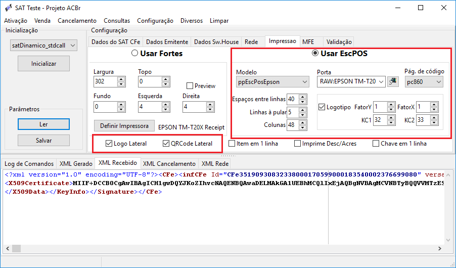Viewport: 456px width, 268px height.
Task: Click the Salvar parameters button
Action: pos(43,141)
